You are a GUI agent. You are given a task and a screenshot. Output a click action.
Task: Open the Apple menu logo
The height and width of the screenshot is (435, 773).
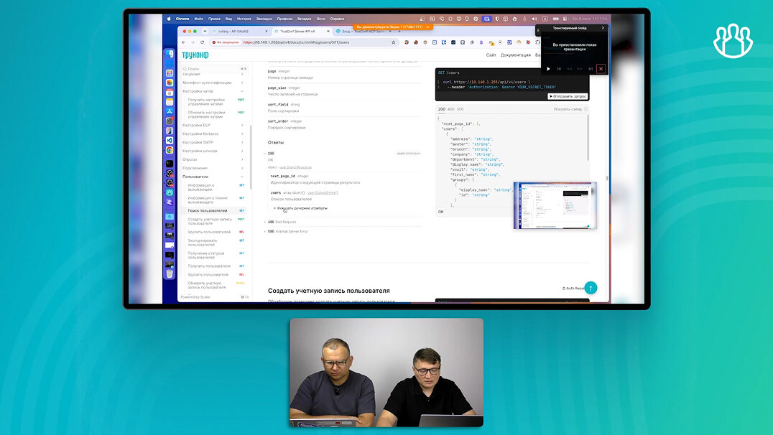coord(169,19)
